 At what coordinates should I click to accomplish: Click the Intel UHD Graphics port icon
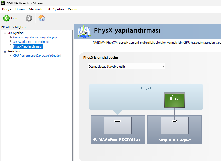(174, 121)
